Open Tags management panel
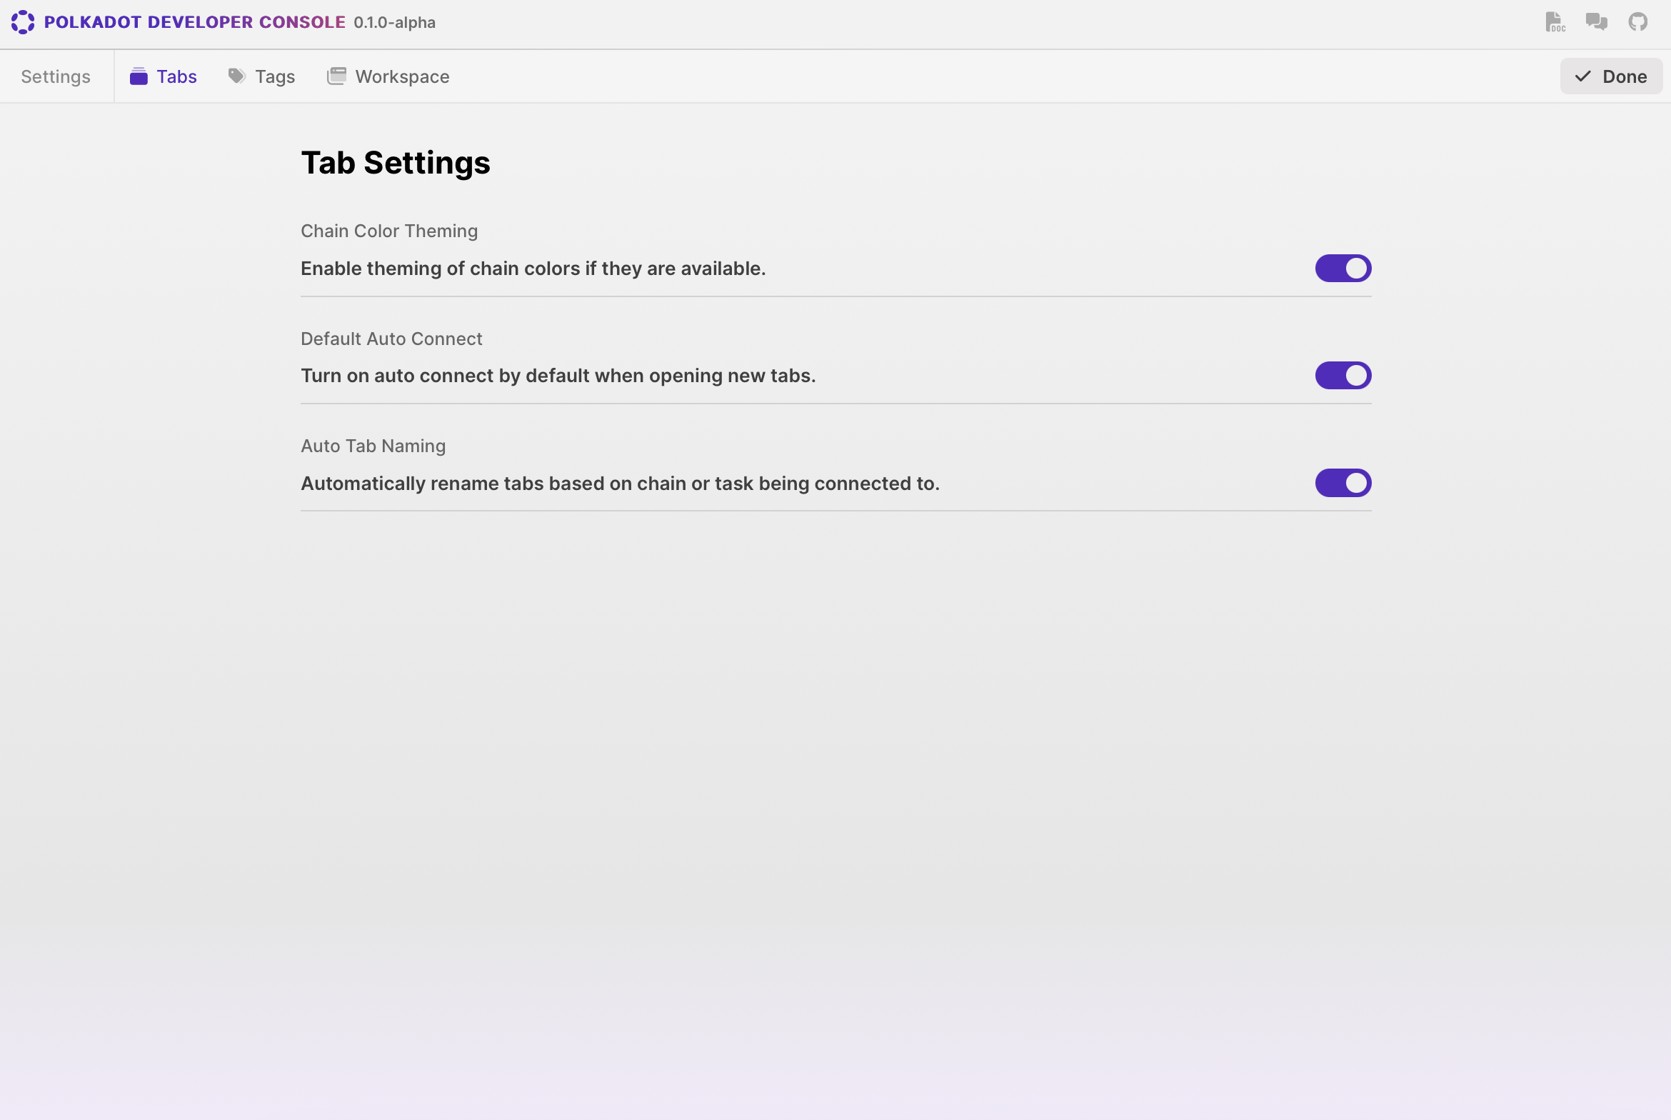 pos(260,76)
